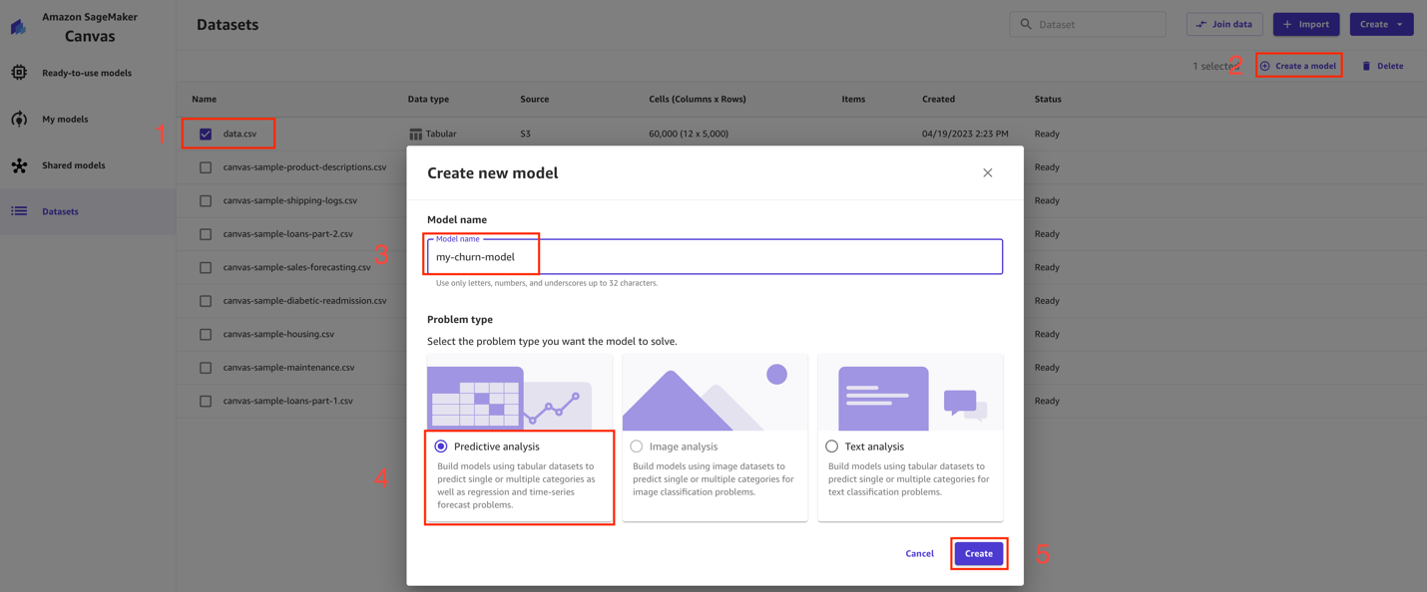1427x592 pixels.
Task: Check canvas-sample-loans-part-2.csv checkbox
Action: [x=206, y=234]
